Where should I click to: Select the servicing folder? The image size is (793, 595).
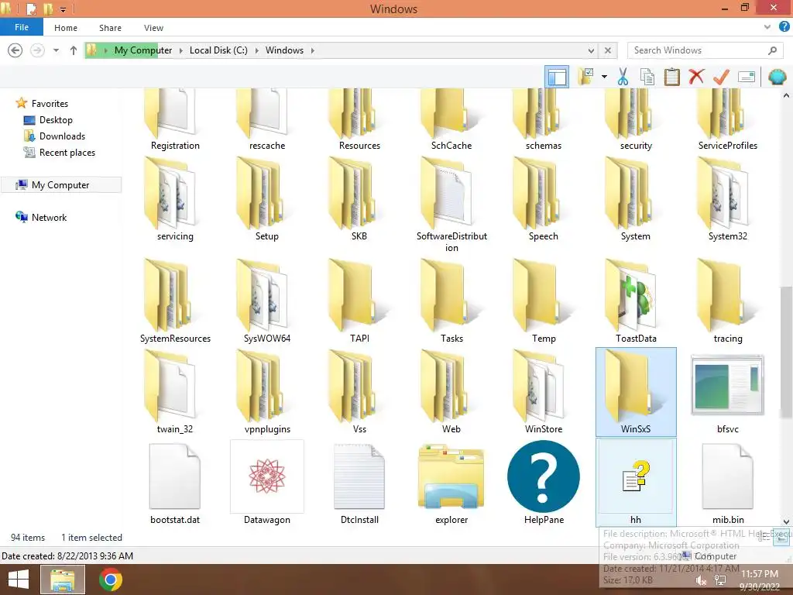175,199
